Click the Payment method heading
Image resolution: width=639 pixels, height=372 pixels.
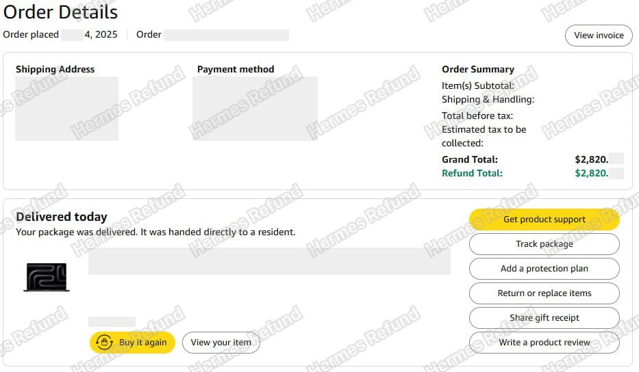[236, 69]
